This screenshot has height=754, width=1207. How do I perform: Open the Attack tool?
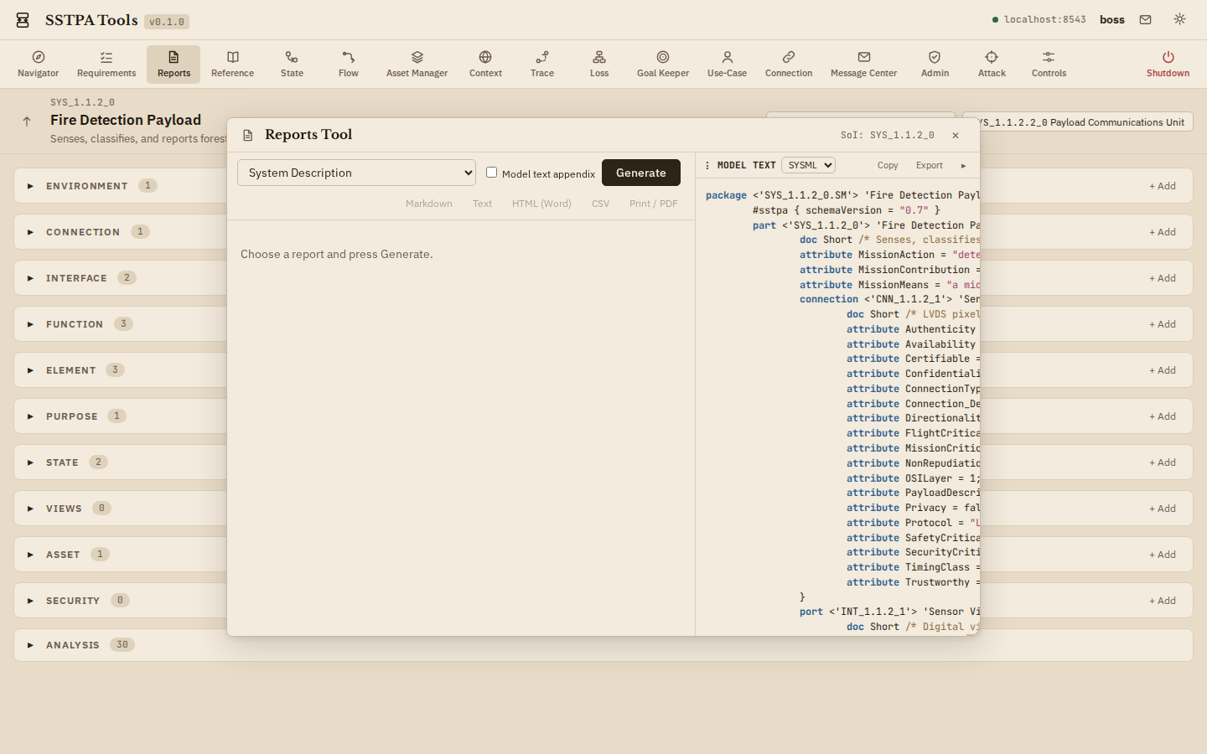[992, 65]
